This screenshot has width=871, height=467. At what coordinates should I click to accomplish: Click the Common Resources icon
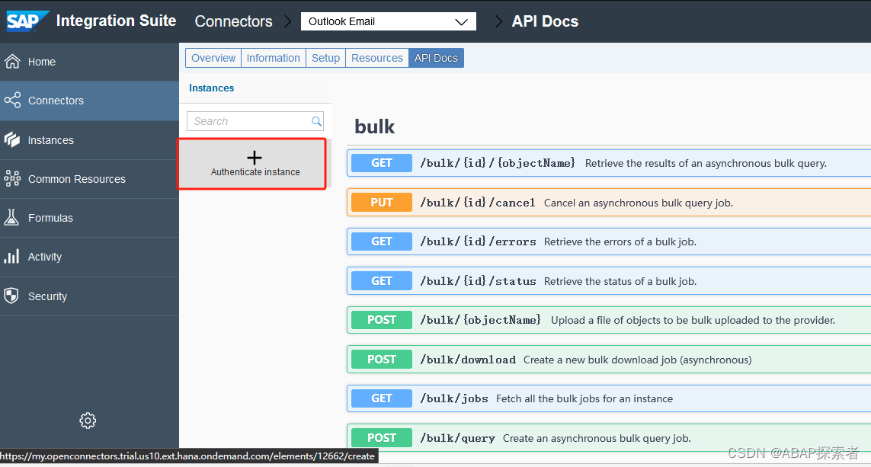click(x=12, y=179)
